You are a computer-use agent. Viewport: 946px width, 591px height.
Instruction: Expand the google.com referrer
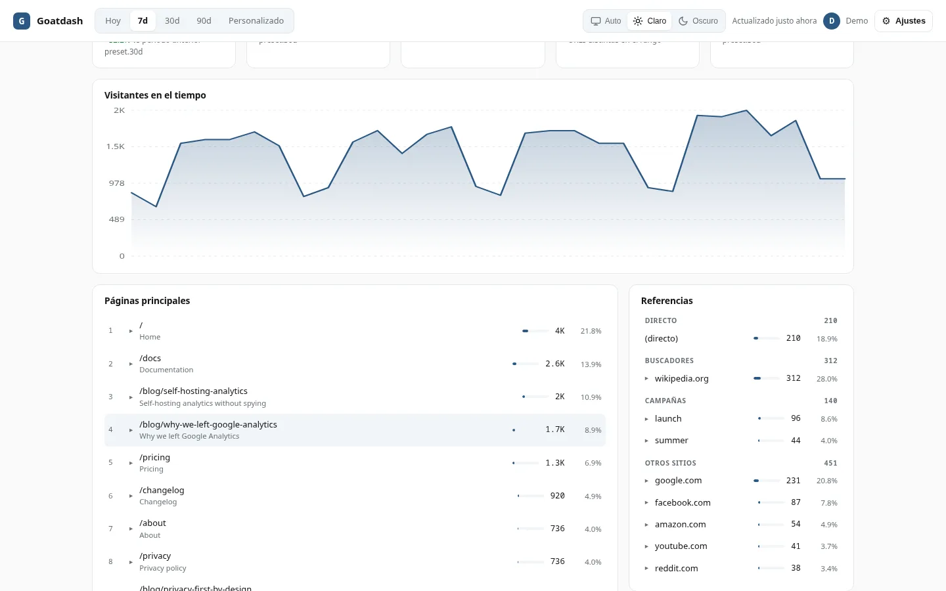click(x=646, y=481)
